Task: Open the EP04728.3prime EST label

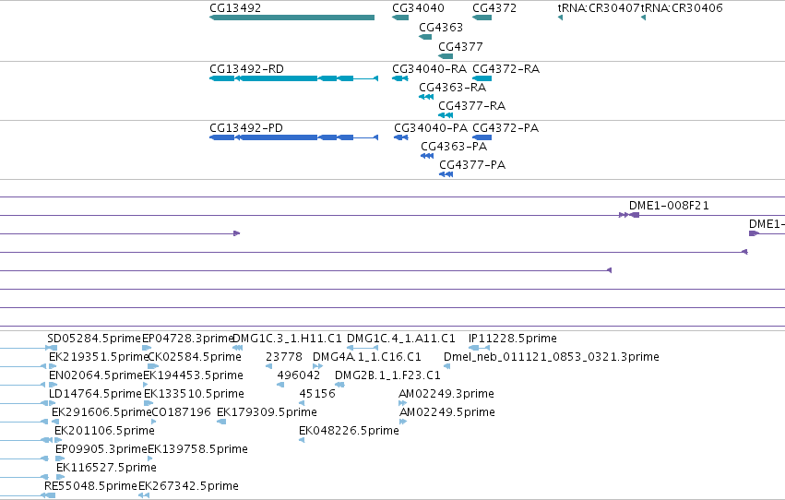Action: tap(188, 339)
